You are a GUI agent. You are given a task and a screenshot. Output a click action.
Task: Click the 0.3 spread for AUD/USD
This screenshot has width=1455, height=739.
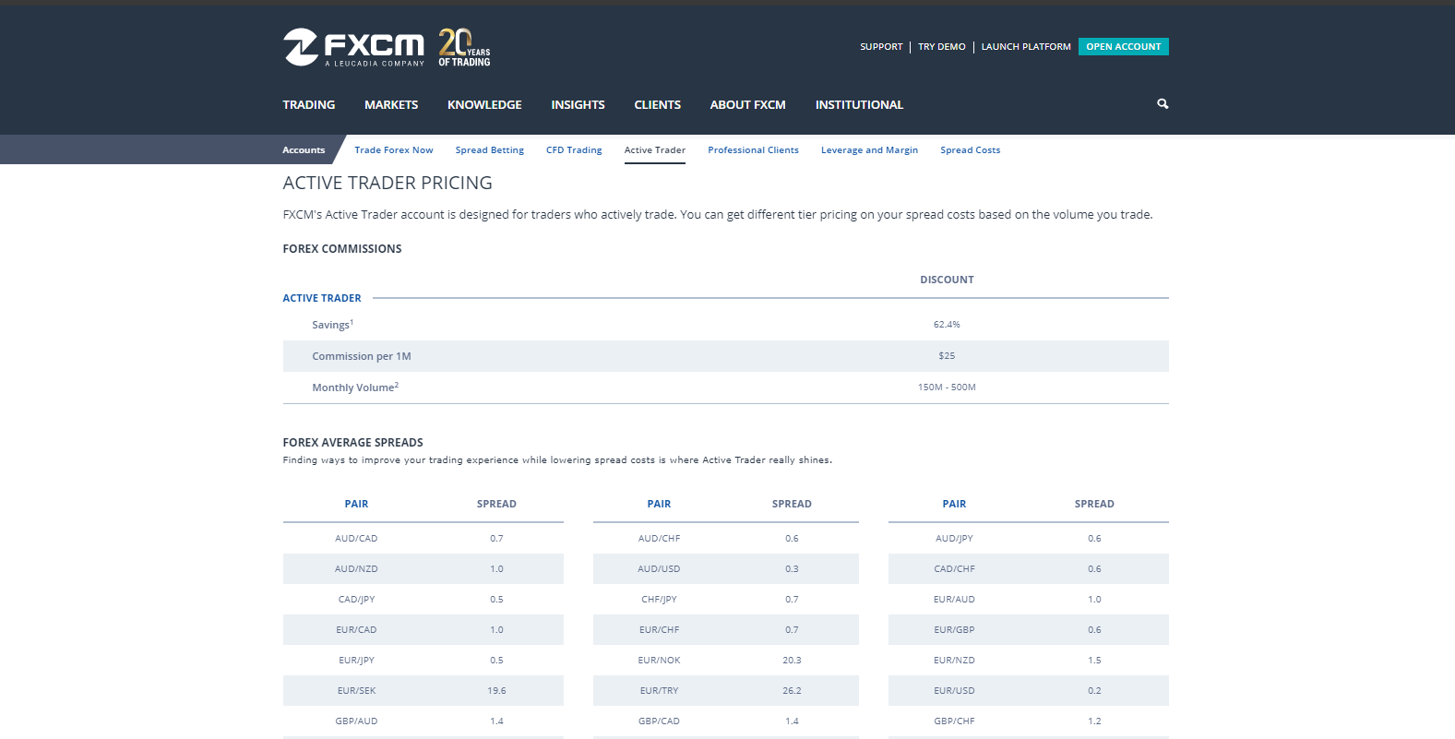[x=792, y=569]
